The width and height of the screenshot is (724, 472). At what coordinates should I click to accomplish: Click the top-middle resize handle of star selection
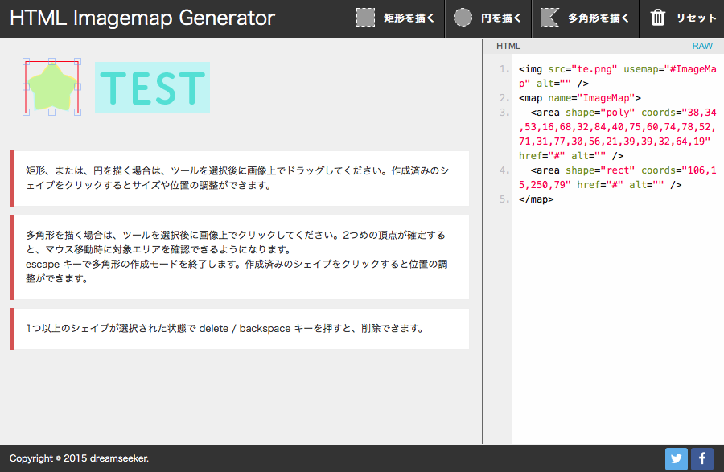pyautogui.click(x=51, y=61)
